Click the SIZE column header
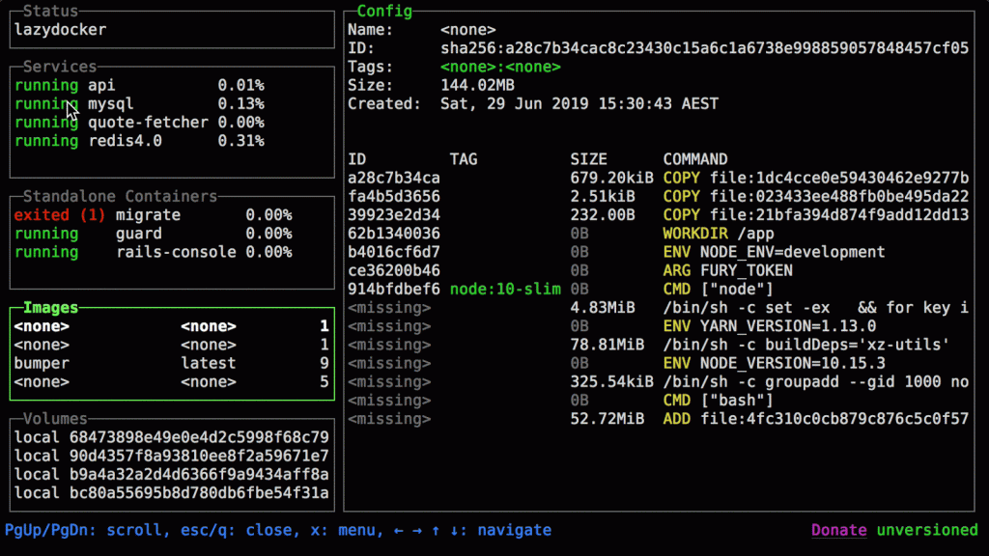 (588, 159)
